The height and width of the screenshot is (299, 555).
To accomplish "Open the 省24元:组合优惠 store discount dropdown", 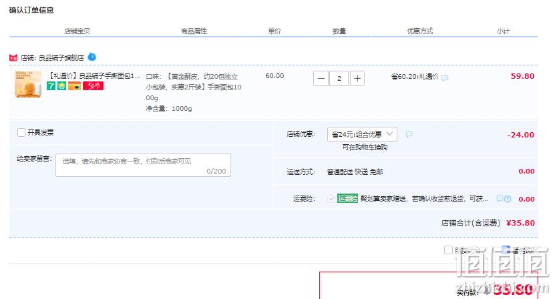I will [362, 134].
